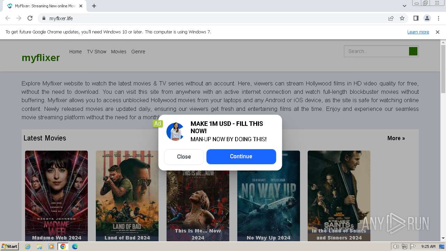The width and height of the screenshot is (446, 251).
Task: Click the network tray icon
Action: [x=405, y=246]
